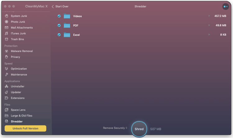Select the Photo Junk icon
Screen dimensions: 233x138
(7, 22)
